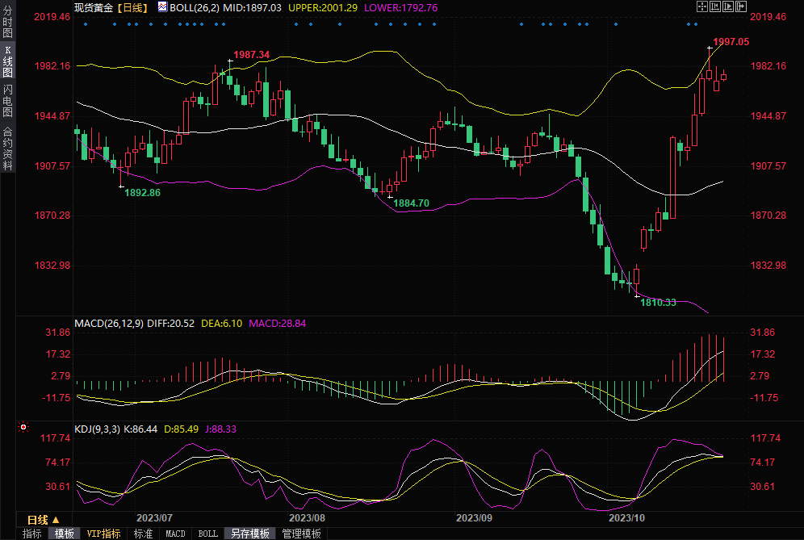Click the 另存模板 button
This screenshot has height=540, width=804.
click(250, 534)
